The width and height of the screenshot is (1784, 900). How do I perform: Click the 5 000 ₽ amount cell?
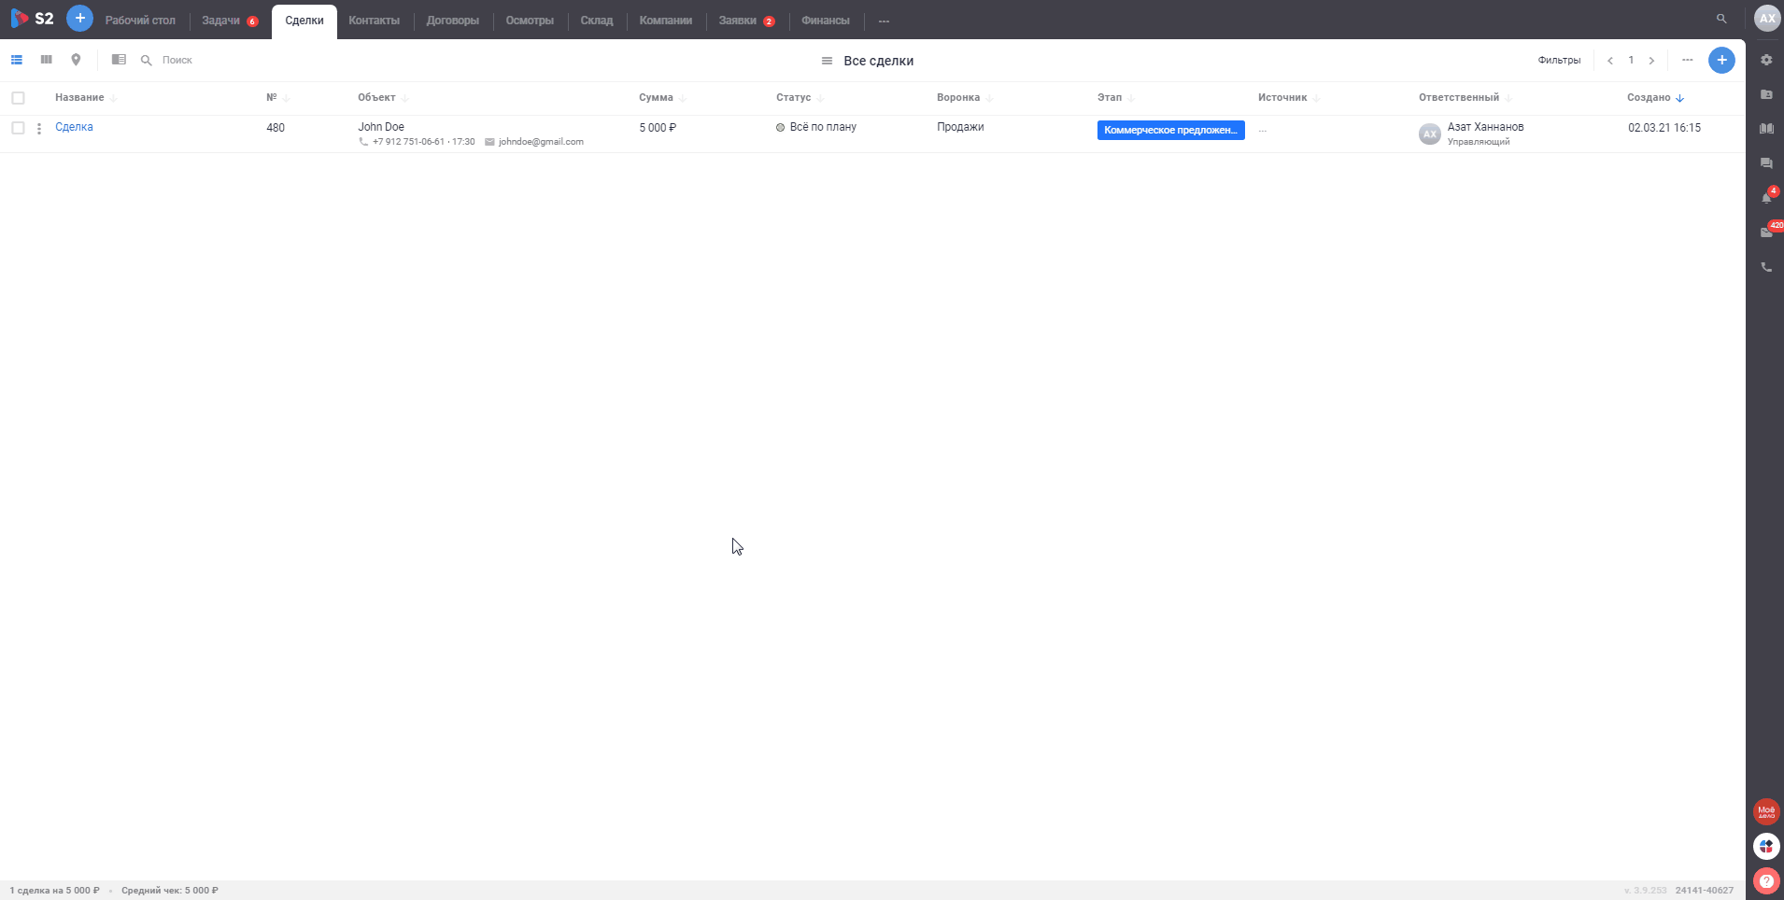658,128
